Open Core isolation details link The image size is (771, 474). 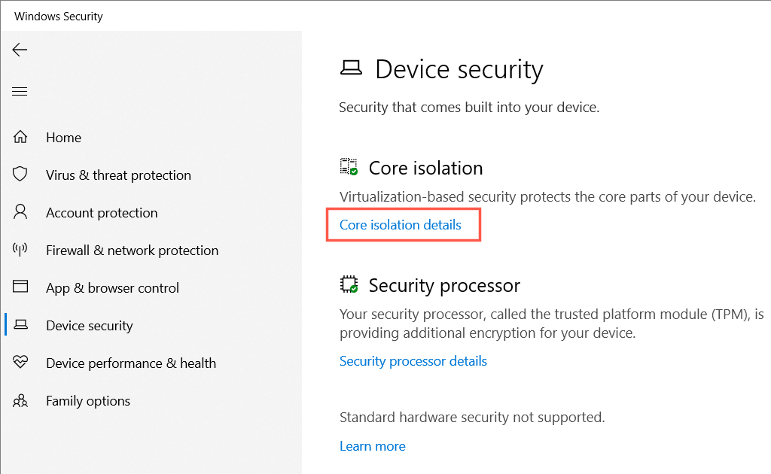click(x=400, y=225)
